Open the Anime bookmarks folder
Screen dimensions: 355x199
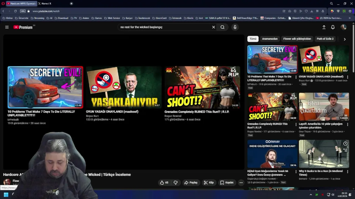pyautogui.click(x=84, y=18)
